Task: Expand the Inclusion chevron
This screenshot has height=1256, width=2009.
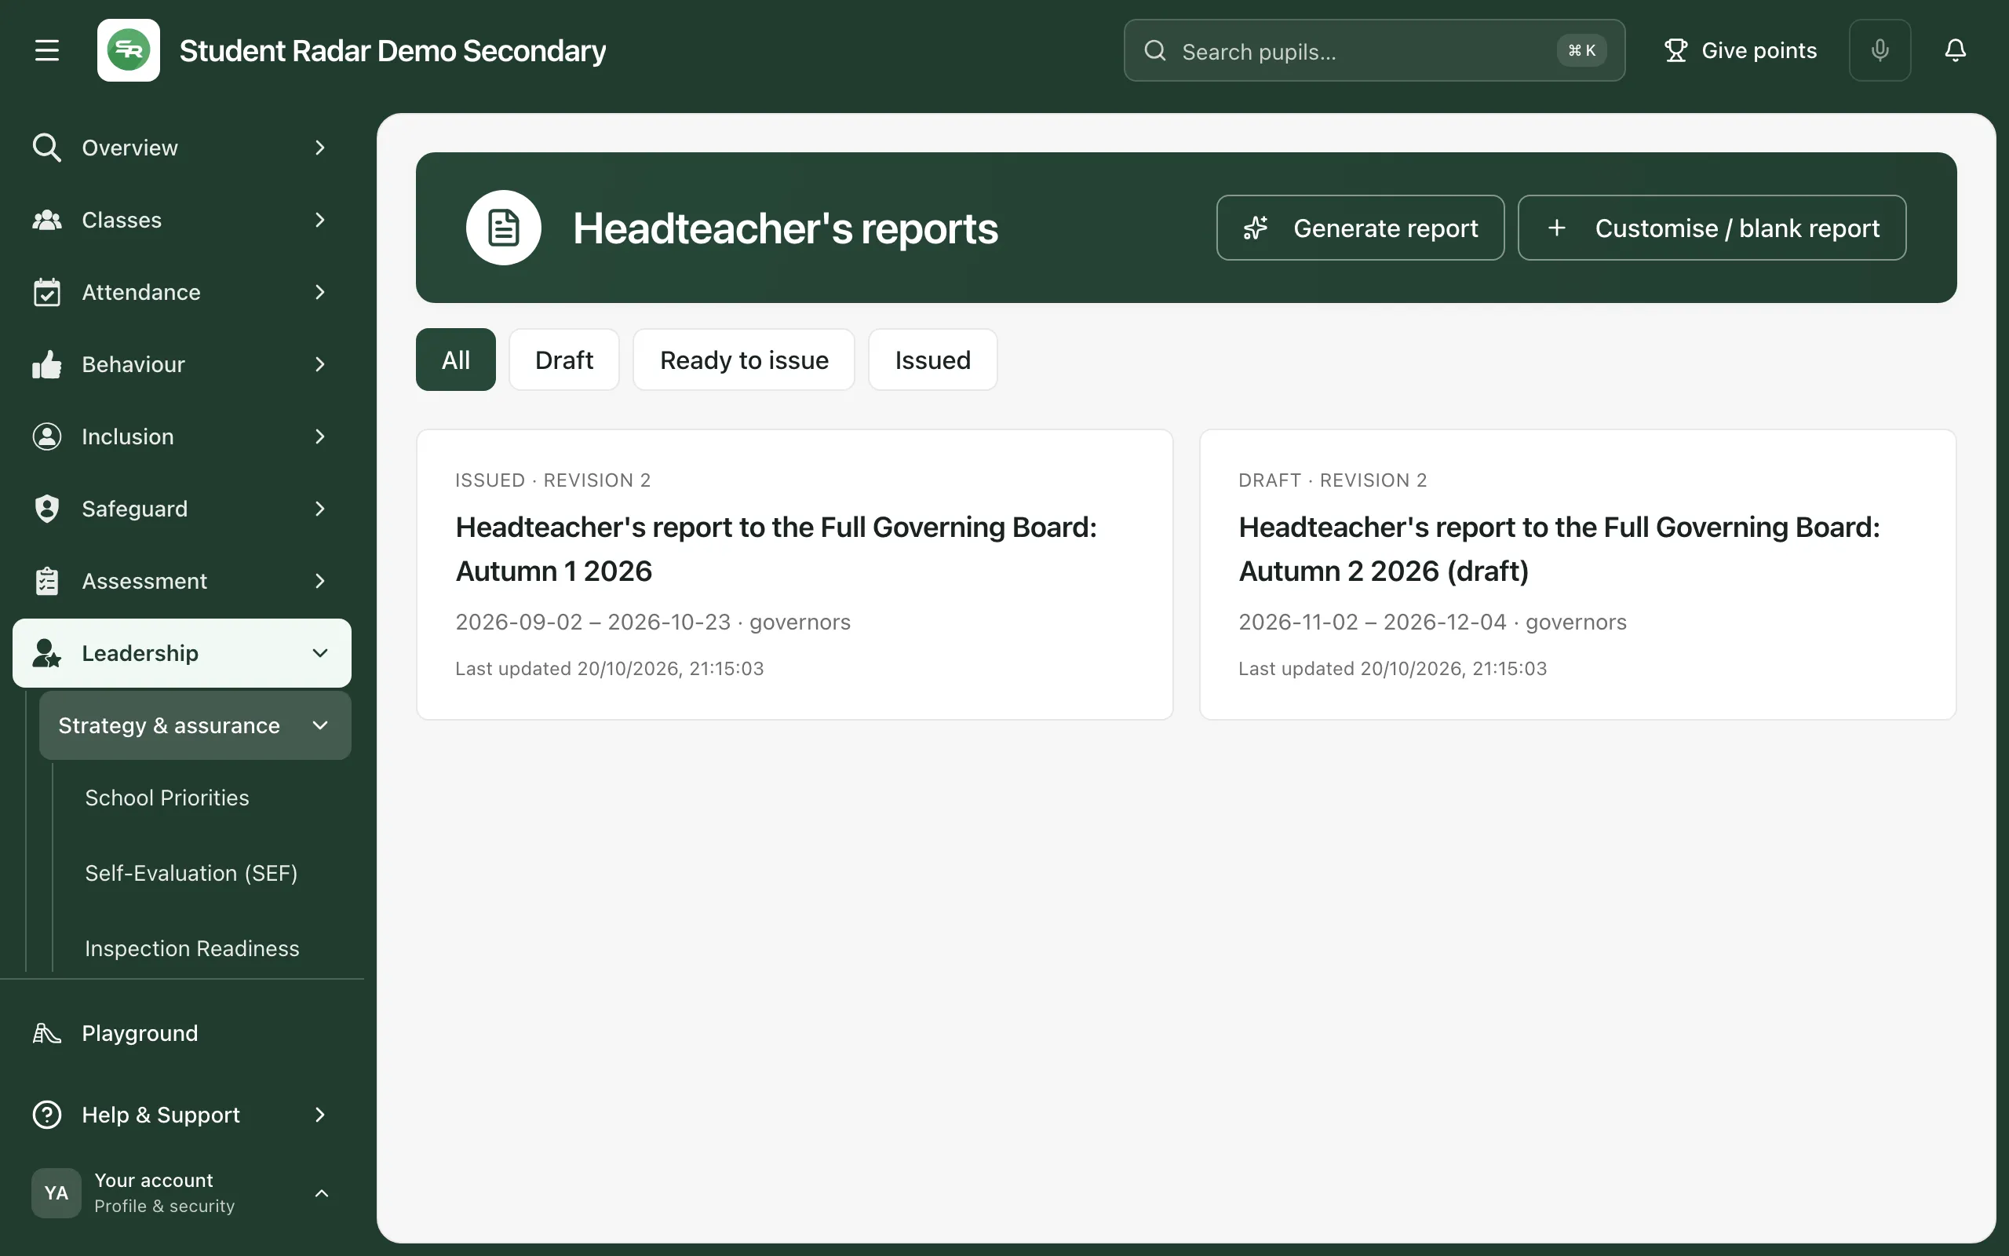Action: [319, 437]
